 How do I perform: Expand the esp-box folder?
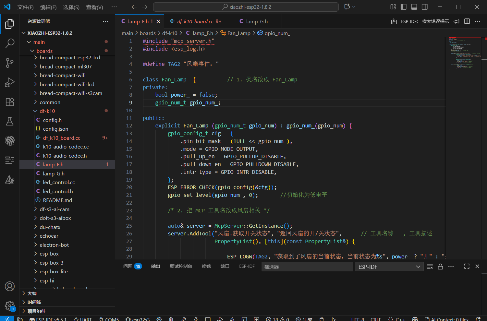pos(49,254)
